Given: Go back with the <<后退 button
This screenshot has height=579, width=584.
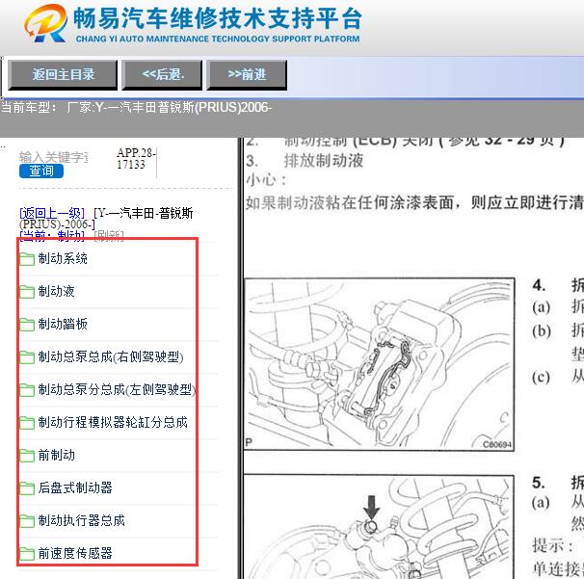Looking at the screenshot, I should 163,75.
